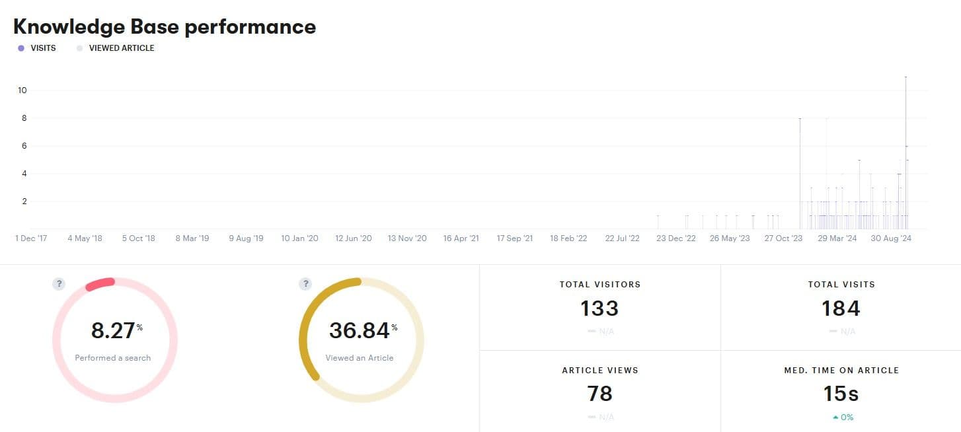Click the help icon beside the article view donut
Image resolution: width=961 pixels, height=432 pixels.
[305, 284]
